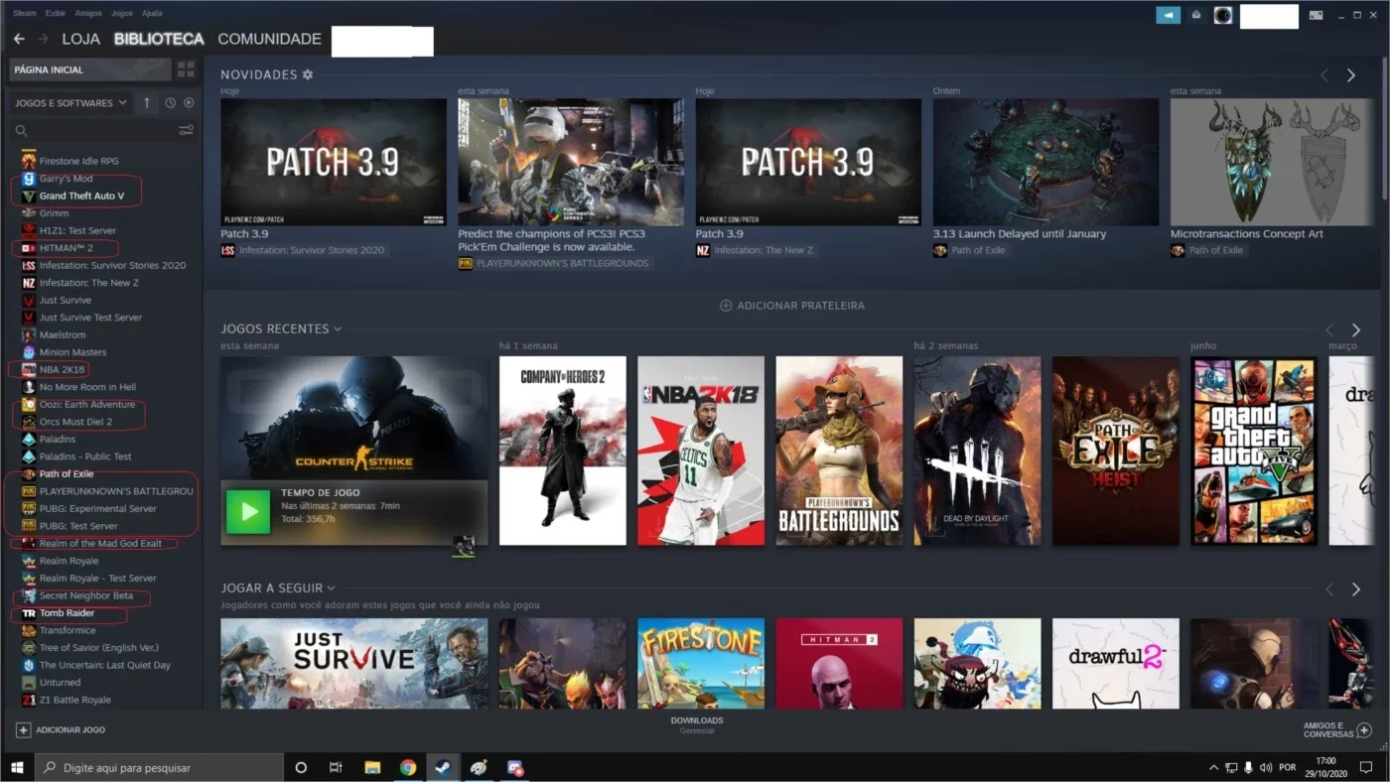This screenshot has height=782, width=1390.
Task: Click Adicionar Prateleira
Action: [x=792, y=306]
